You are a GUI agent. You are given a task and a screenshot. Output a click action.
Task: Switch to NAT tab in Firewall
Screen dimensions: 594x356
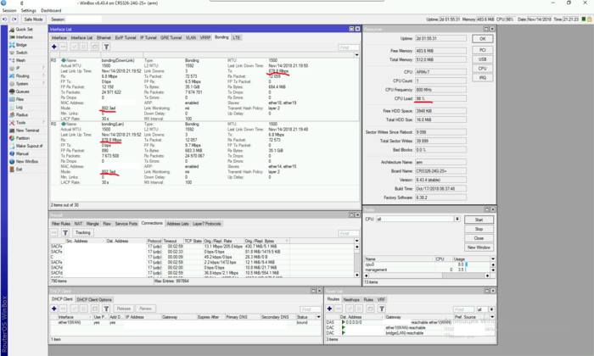click(78, 224)
